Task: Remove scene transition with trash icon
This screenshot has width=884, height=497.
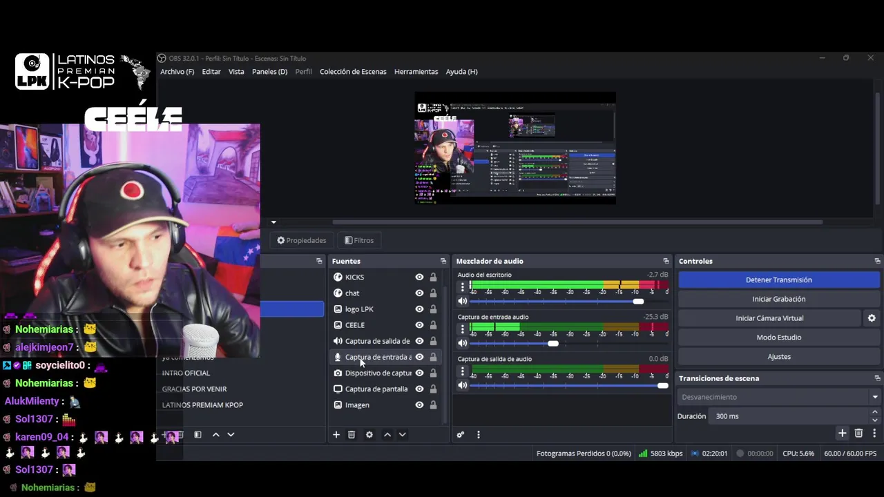Action: 858,433
